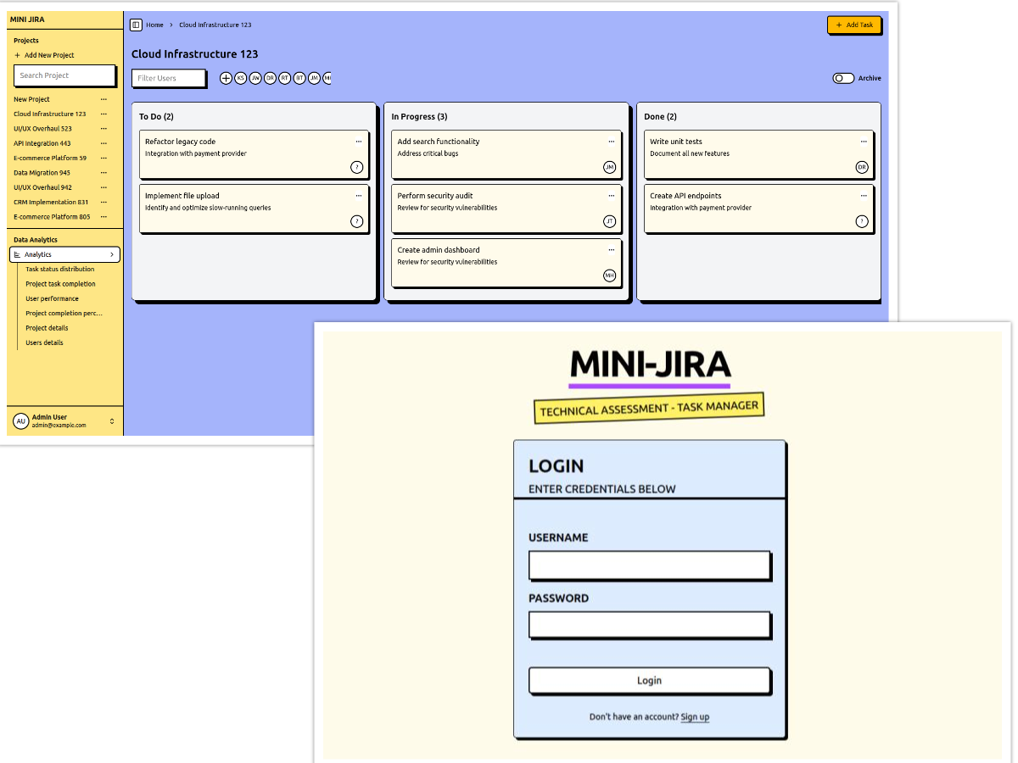Viewport: 1018px width, 763px height.
Task: Click the Sign up link
Action: 695,716
